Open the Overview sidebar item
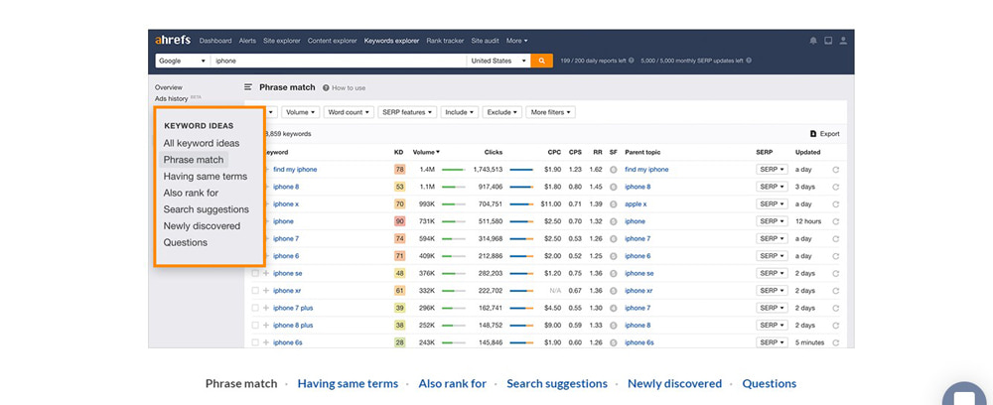 click(x=169, y=87)
